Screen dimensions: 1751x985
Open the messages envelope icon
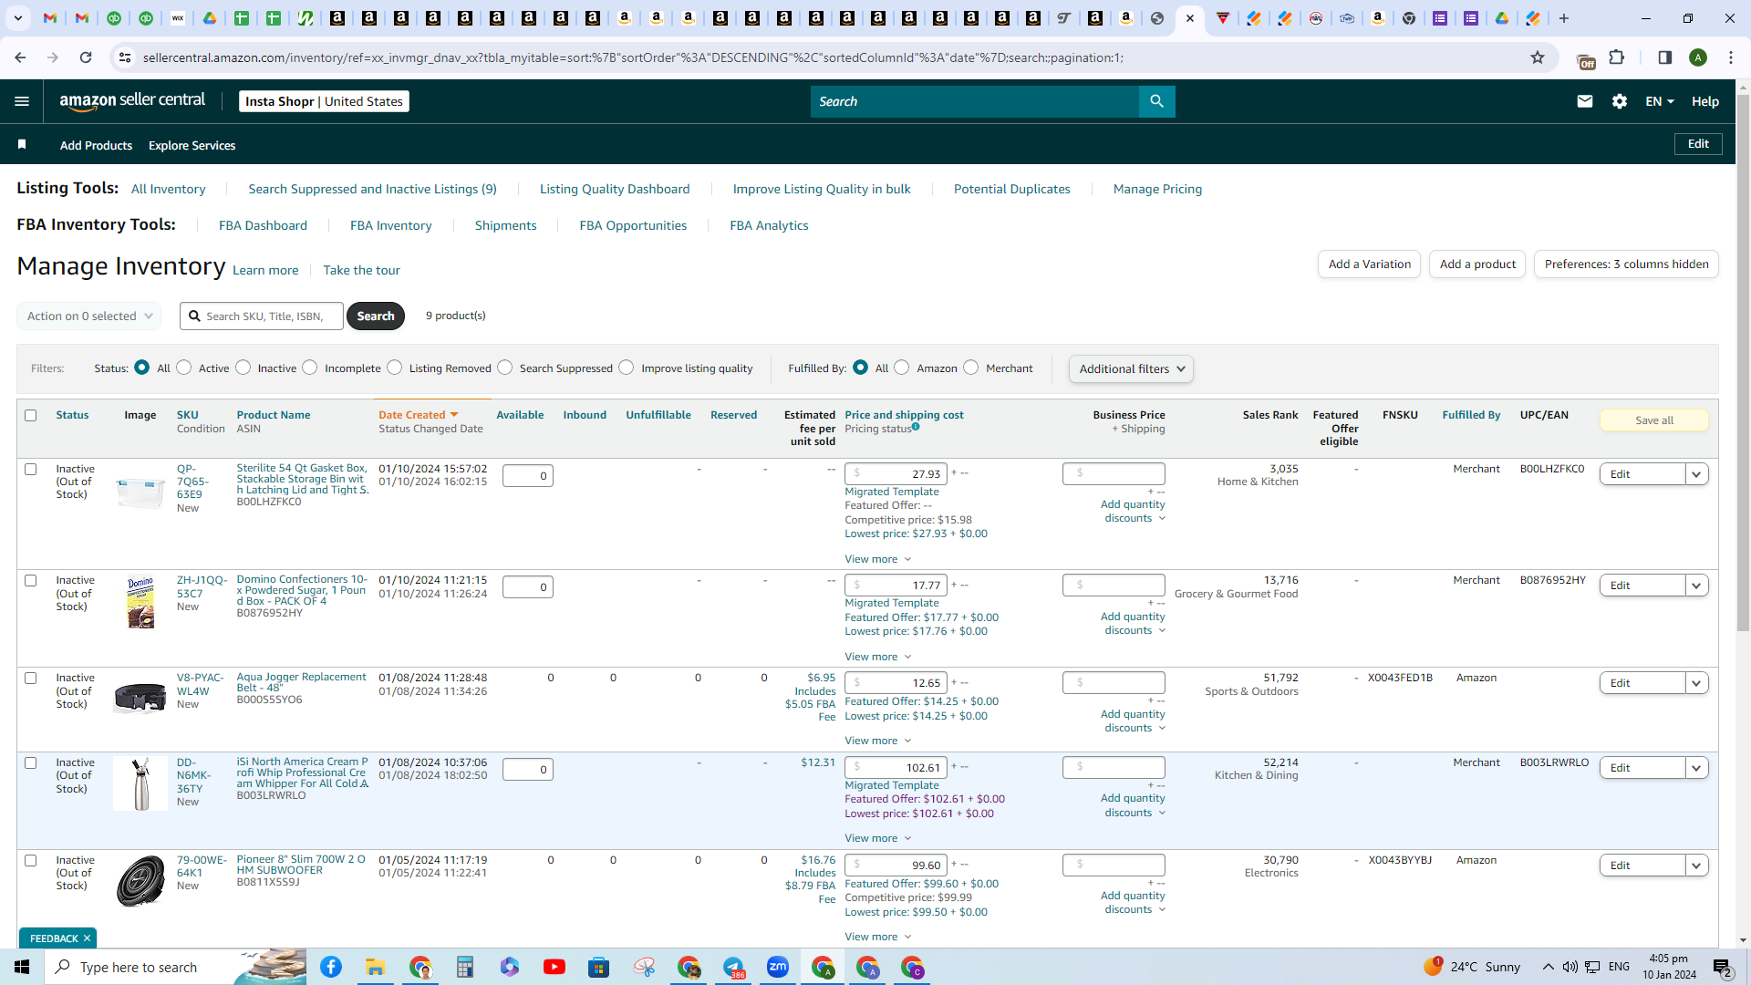[x=1585, y=101]
